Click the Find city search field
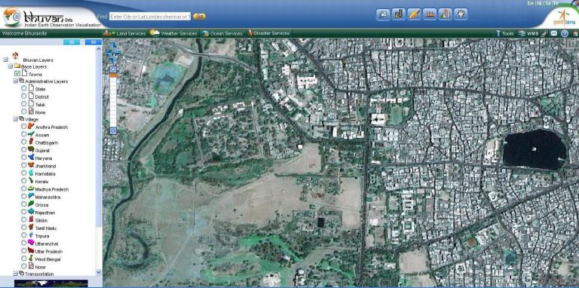 click(150, 17)
